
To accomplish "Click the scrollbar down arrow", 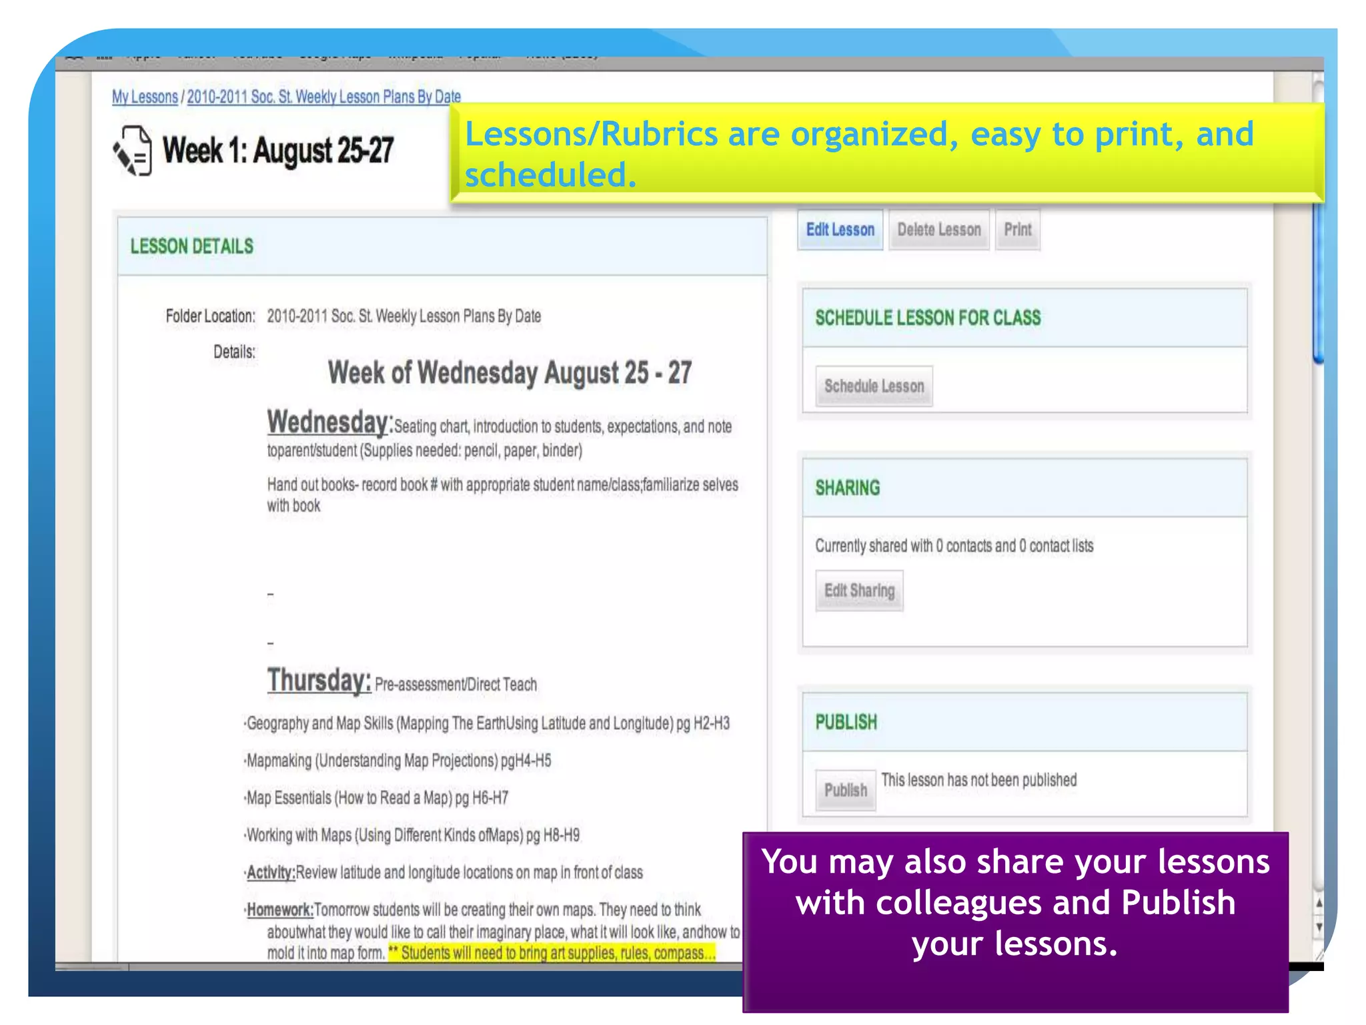I will coord(1318,927).
